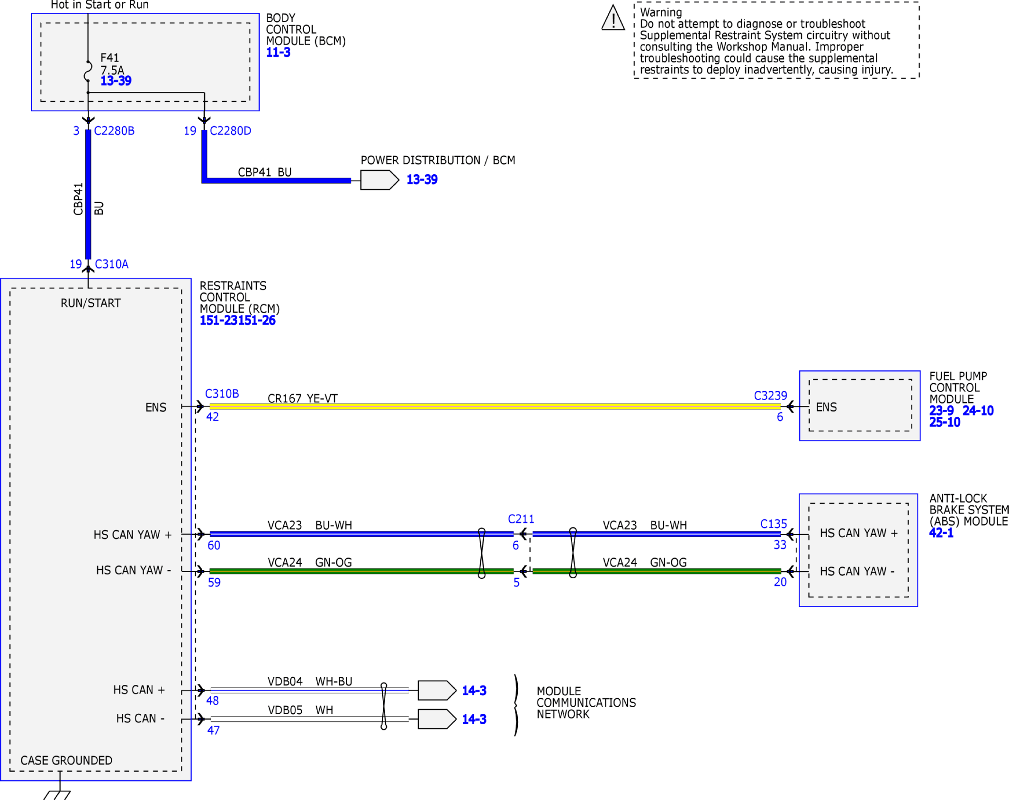Click VCA23 BU-WH wire left of C211
The image size is (1009, 800).
361,534
